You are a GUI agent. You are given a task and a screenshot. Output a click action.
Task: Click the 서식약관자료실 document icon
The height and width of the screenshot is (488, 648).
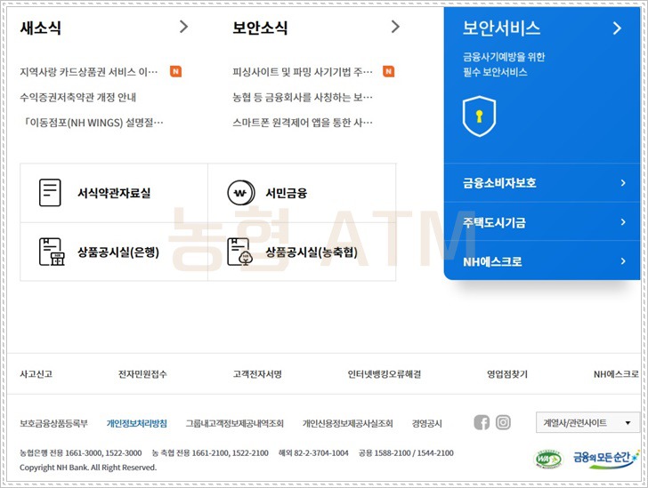click(50, 192)
